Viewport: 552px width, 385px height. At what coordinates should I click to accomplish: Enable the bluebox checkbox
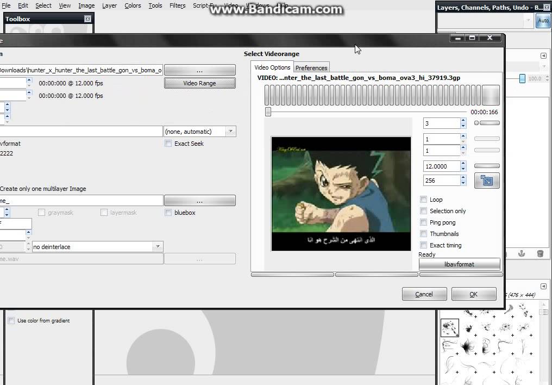click(168, 213)
